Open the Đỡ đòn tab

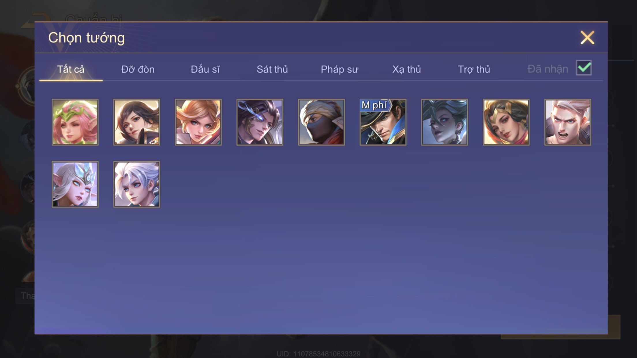click(138, 69)
